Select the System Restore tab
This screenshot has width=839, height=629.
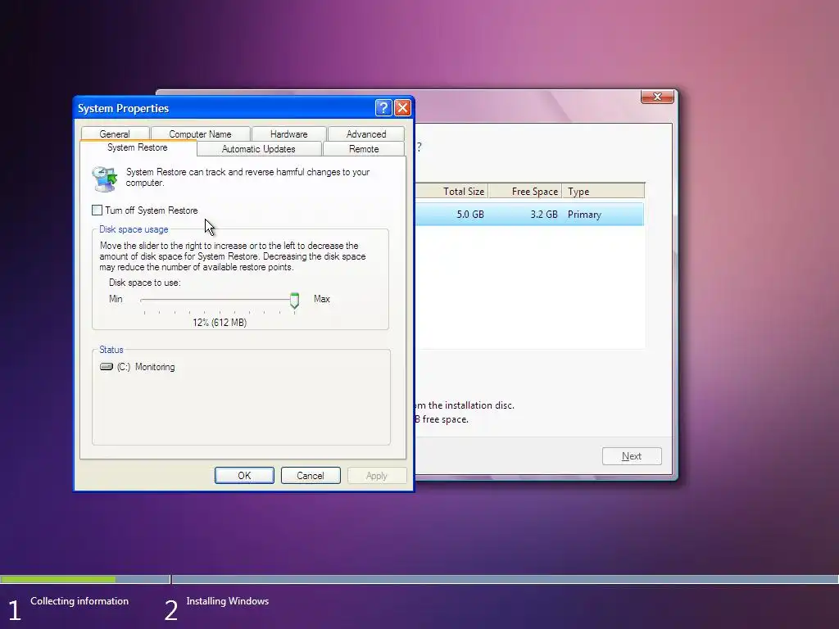pyautogui.click(x=138, y=147)
